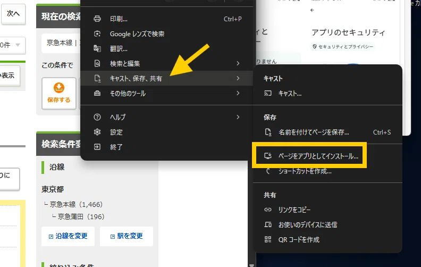The image size is (421, 267).
Task: Click the 沿線を変更 button
Action: pyautogui.click(x=68, y=236)
